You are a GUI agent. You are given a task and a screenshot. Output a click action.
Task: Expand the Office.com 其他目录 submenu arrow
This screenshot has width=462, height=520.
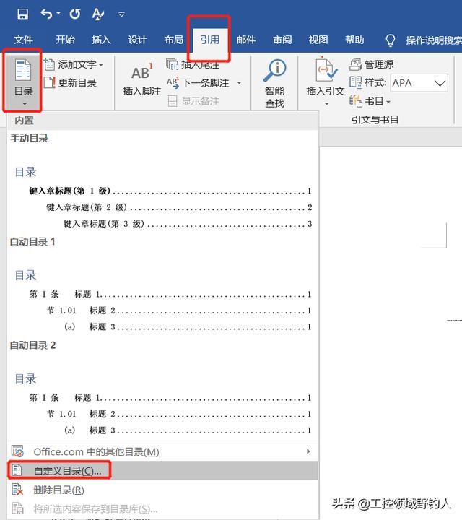[308, 451]
